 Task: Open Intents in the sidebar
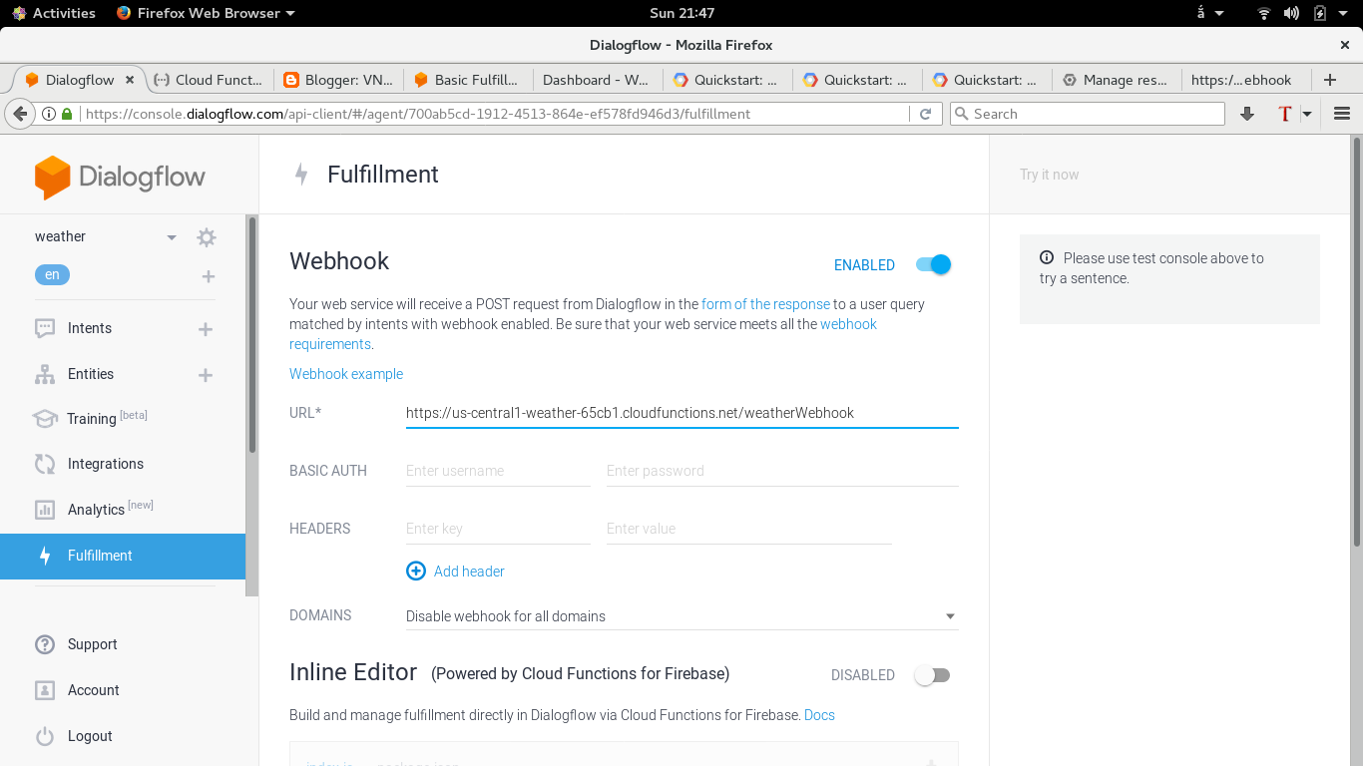[90, 328]
